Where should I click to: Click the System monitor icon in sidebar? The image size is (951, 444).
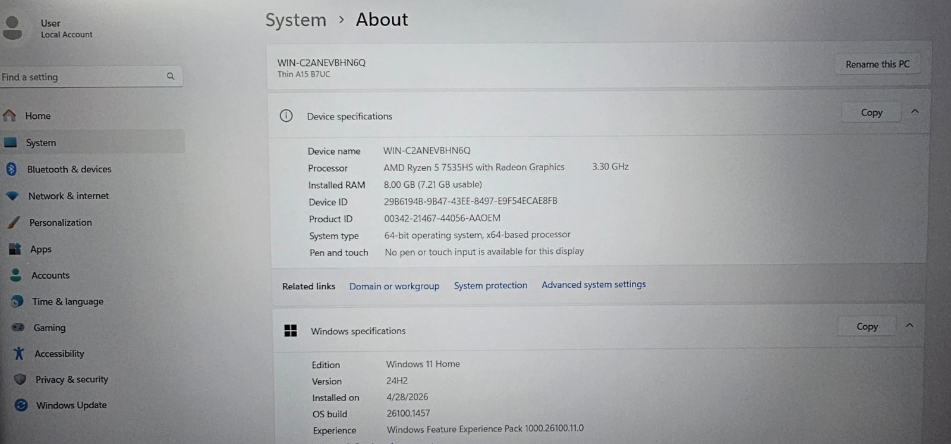coord(10,143)
